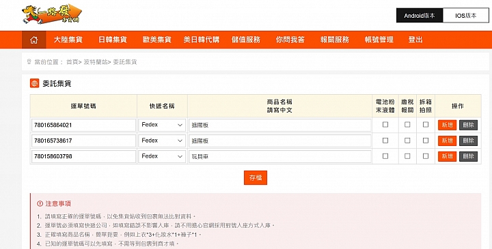The image size is (492, 249).
Task: Open Fedex courier dropdown for row 780165738617
Action: [162, 141]
